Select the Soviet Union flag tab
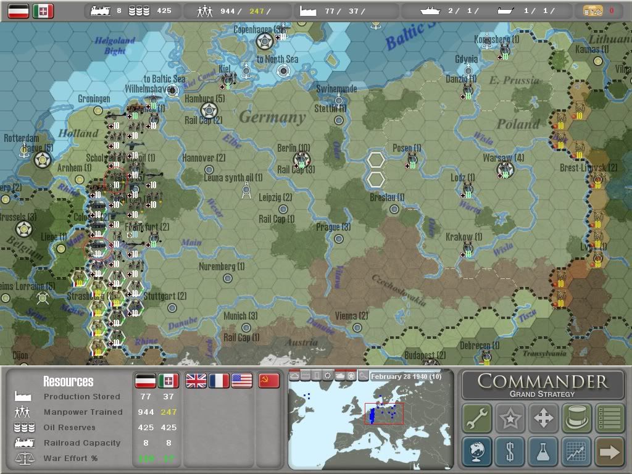 coord(269,380)
